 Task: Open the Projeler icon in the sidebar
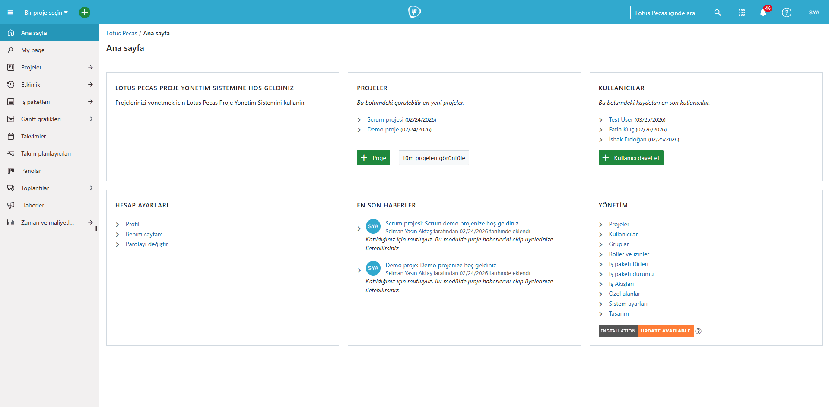point(10,67)
